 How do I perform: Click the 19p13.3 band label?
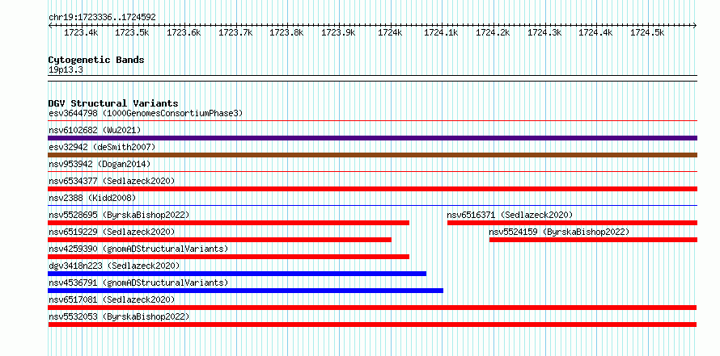click(66, 70)
